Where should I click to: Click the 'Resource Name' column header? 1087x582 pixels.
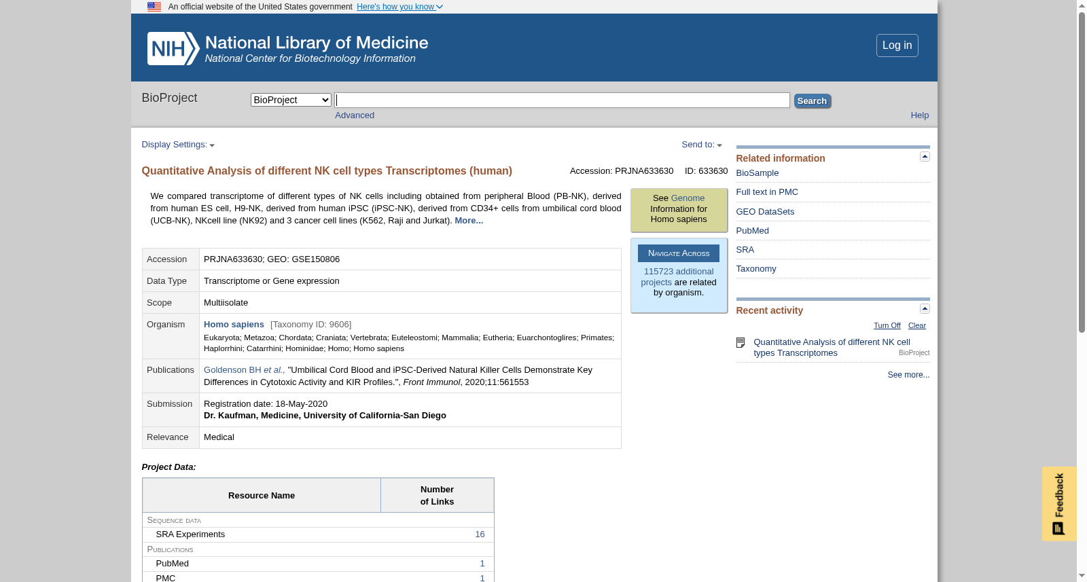pos(262,496)
